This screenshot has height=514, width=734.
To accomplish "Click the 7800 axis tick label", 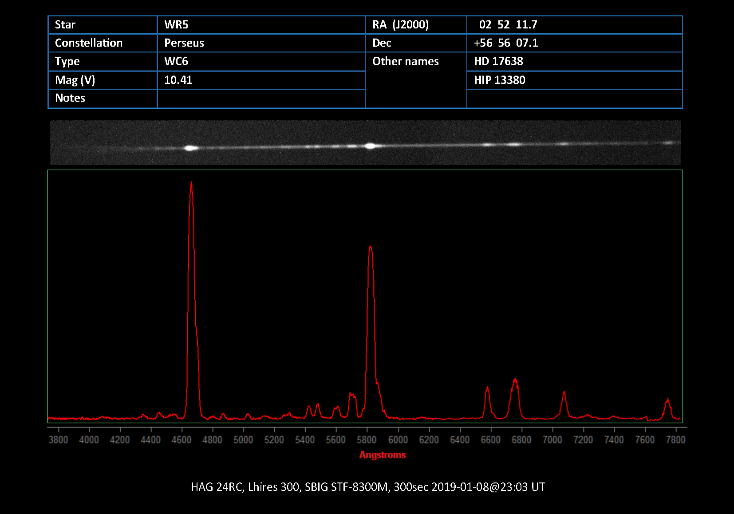I will 675,440.
